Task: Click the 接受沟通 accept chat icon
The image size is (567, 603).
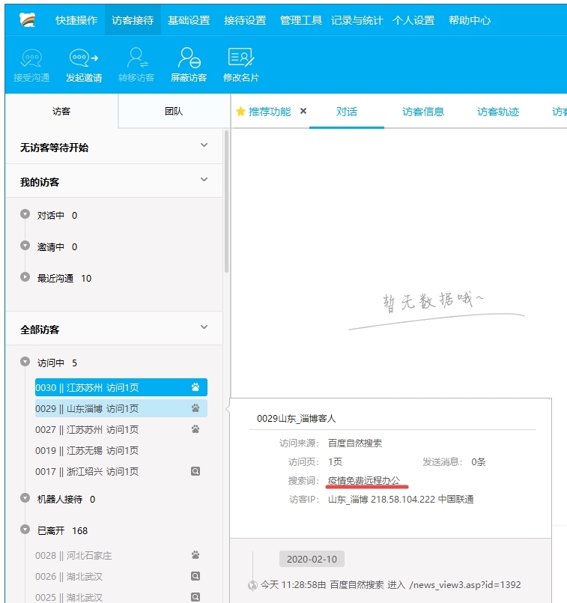Action: [31, 58]
